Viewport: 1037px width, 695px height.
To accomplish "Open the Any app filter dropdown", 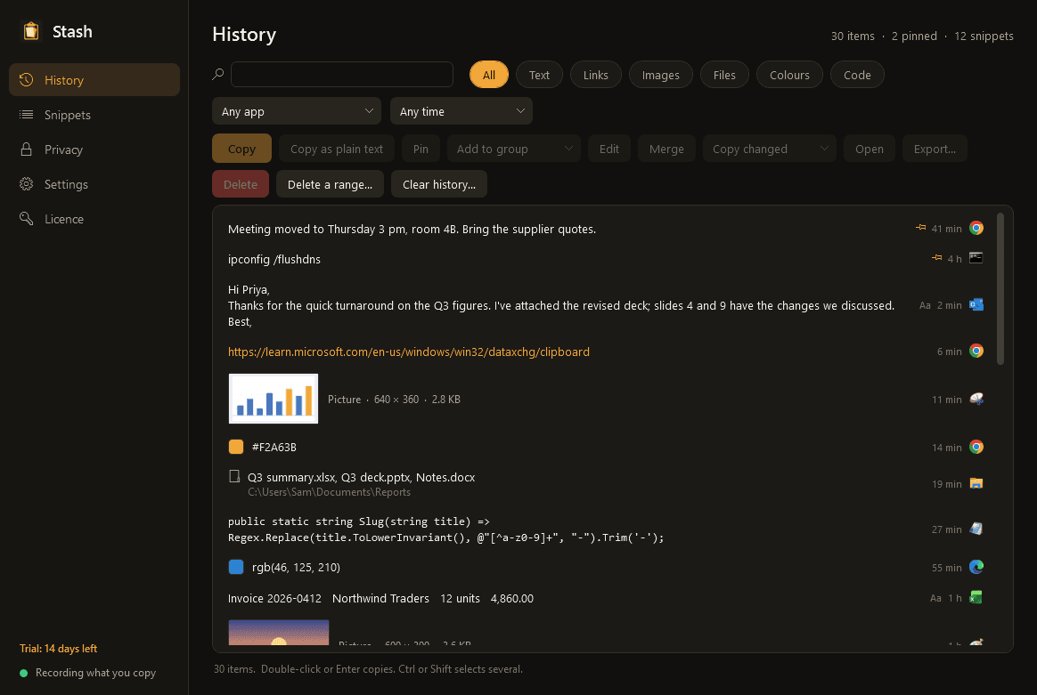I will (297, 111).
